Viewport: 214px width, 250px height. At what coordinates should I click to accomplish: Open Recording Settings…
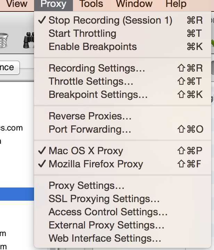click(123, 68)
